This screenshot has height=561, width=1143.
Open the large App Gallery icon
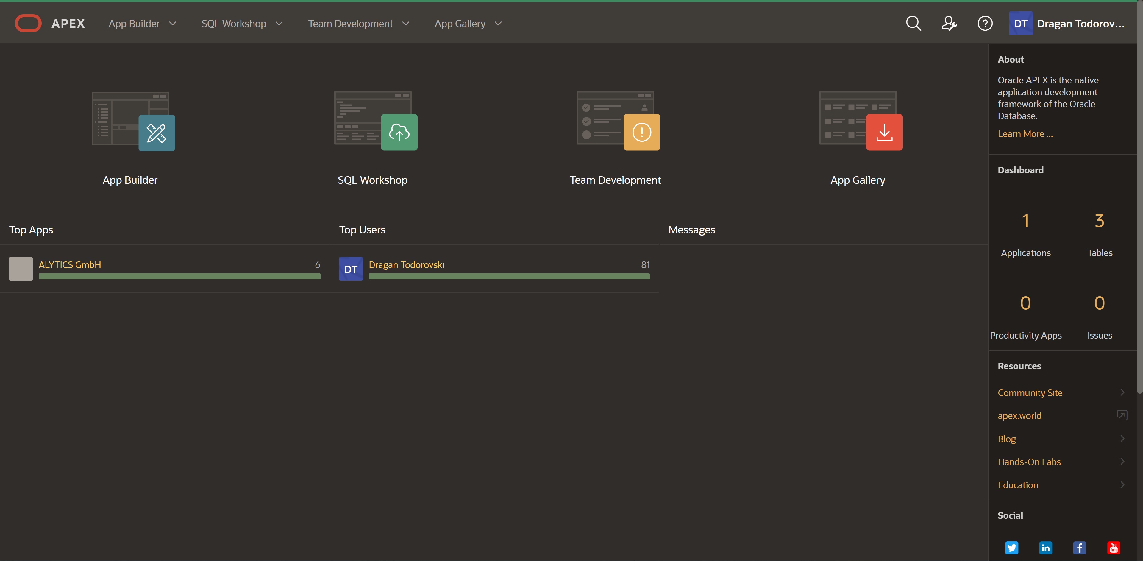click(861, 121)
